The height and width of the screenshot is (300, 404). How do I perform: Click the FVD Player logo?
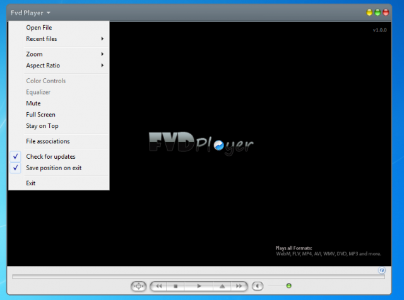pyautogui.click(x=201, y=144)
